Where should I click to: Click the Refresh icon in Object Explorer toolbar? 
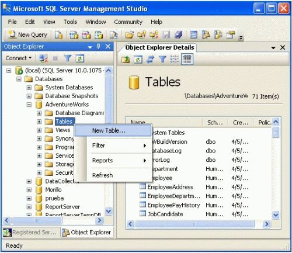(x=79, y=58)
